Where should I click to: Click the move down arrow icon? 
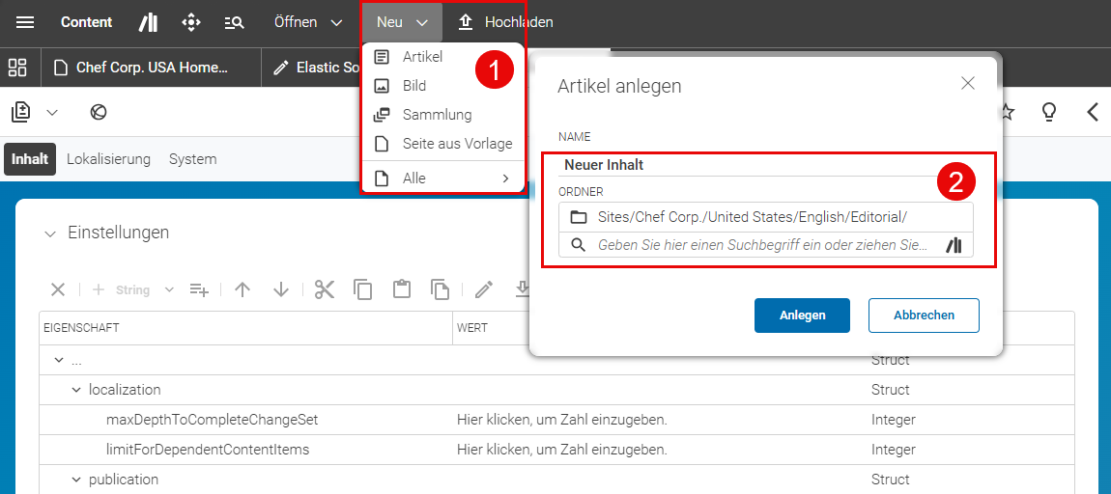tap(281, 289)
